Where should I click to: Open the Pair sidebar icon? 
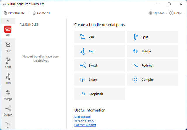tap(8, 45)
